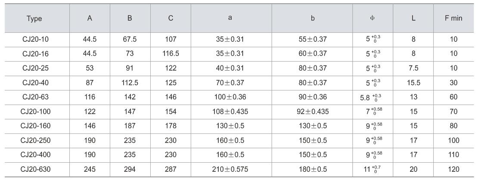Image resolution: width=481 pixels, height=183 pixels.
Task: Select the CJ20-630 type cell
Action: click(x=35, y=169)
